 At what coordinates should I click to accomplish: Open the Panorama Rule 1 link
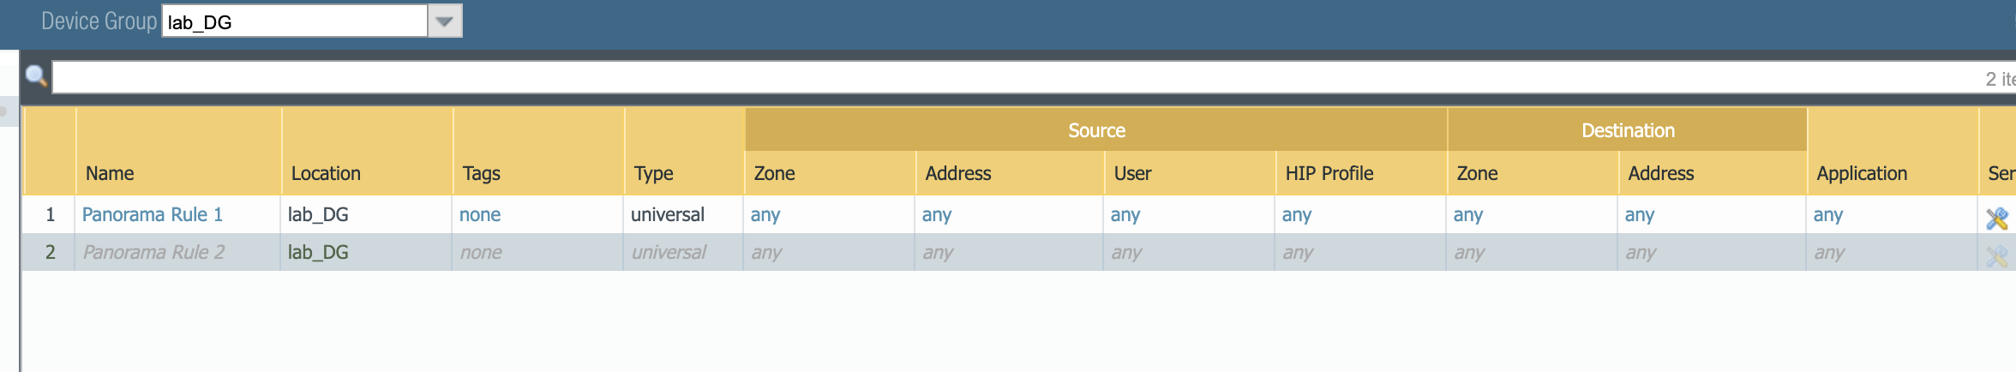coord(153,215)
